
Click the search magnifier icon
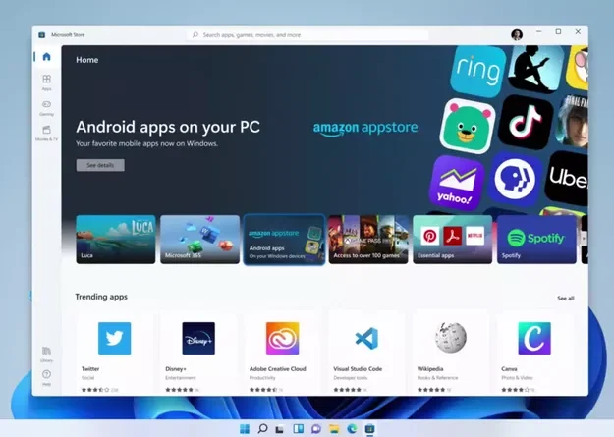(x=195, y=34)
